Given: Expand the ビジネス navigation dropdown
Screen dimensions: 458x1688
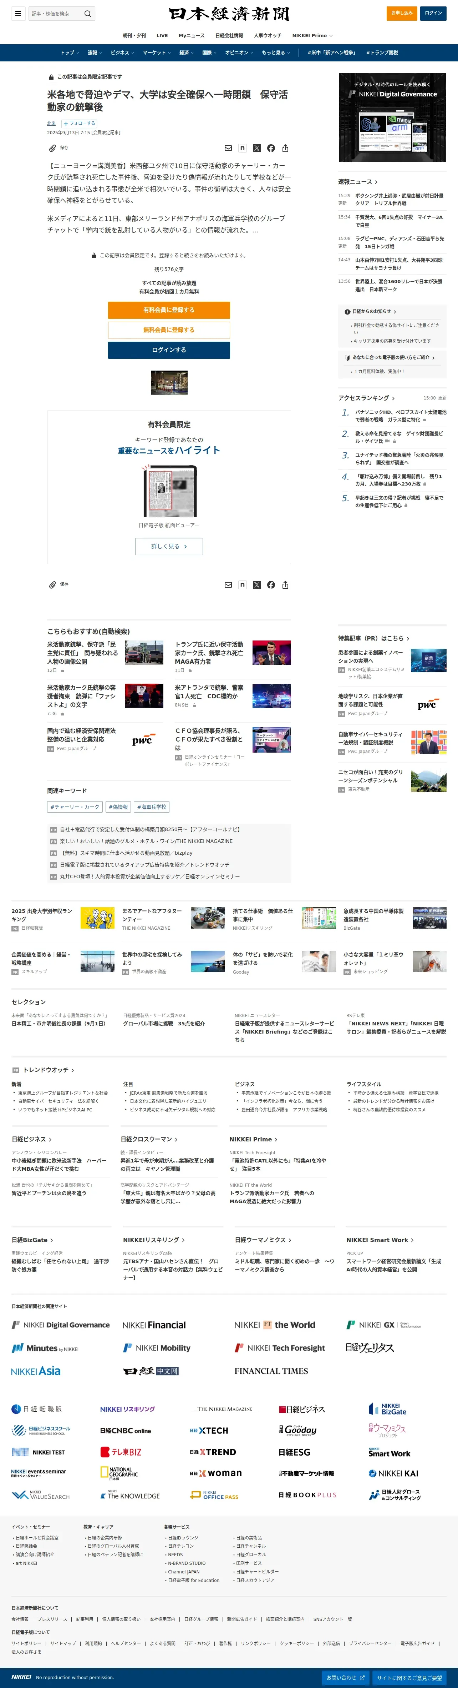Looking at the screenshot, I should pos(122,52).
